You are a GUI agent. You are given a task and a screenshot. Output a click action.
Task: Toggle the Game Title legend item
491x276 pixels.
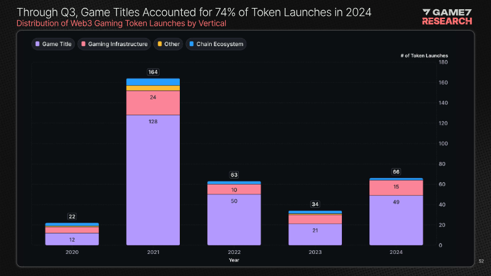tap(55, 44)
